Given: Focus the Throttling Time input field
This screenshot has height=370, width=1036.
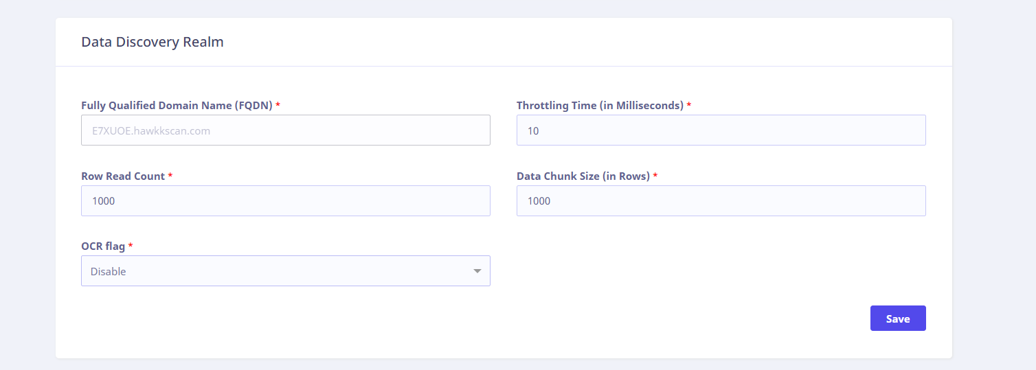Looking at the screenshot, I should 721,130.
